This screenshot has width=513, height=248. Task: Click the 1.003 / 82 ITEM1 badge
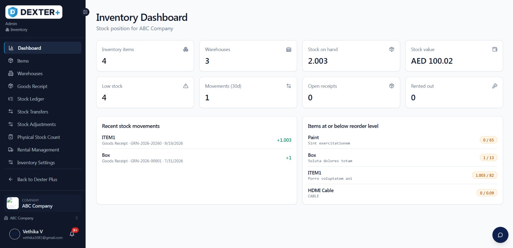coord(484,175)
